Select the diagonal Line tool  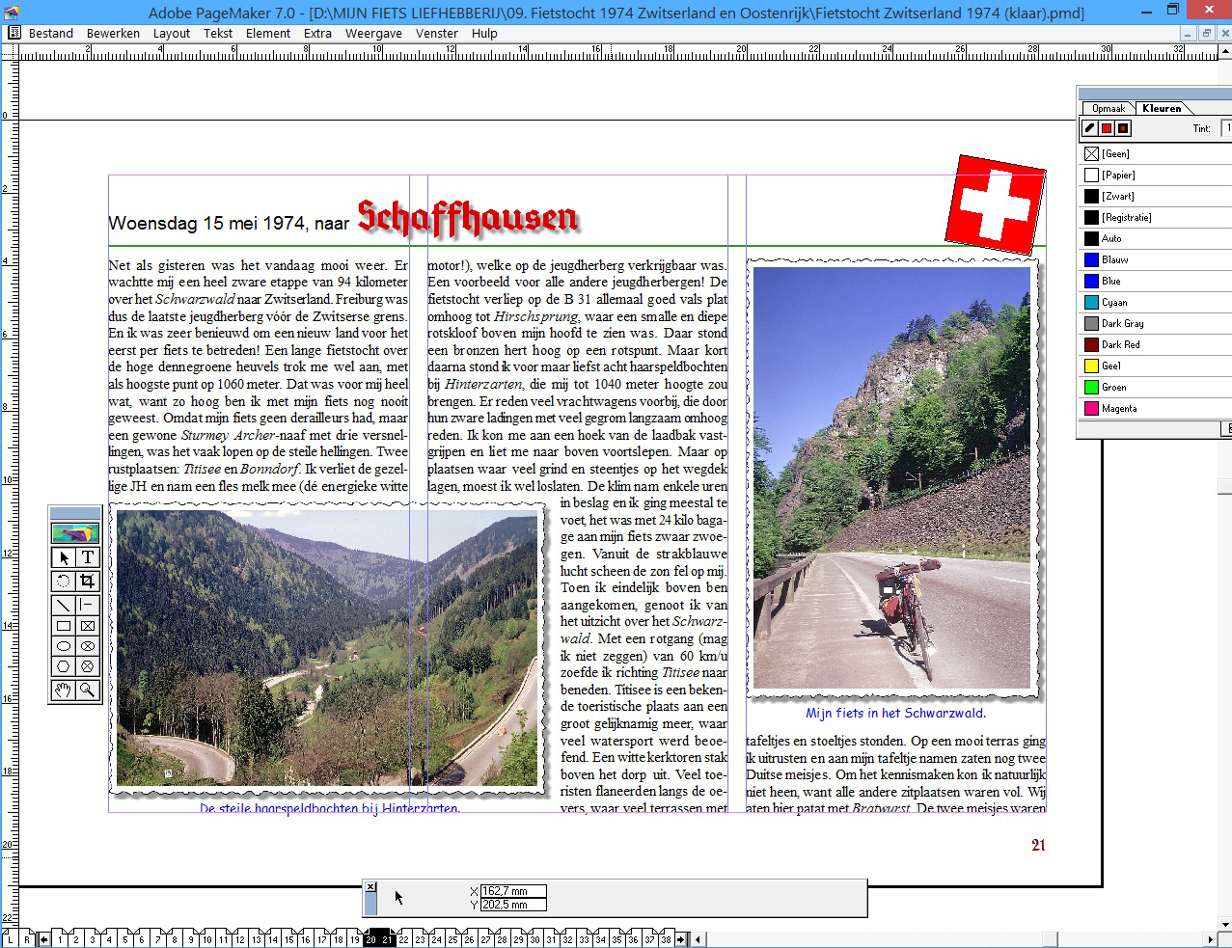point(63,605)
